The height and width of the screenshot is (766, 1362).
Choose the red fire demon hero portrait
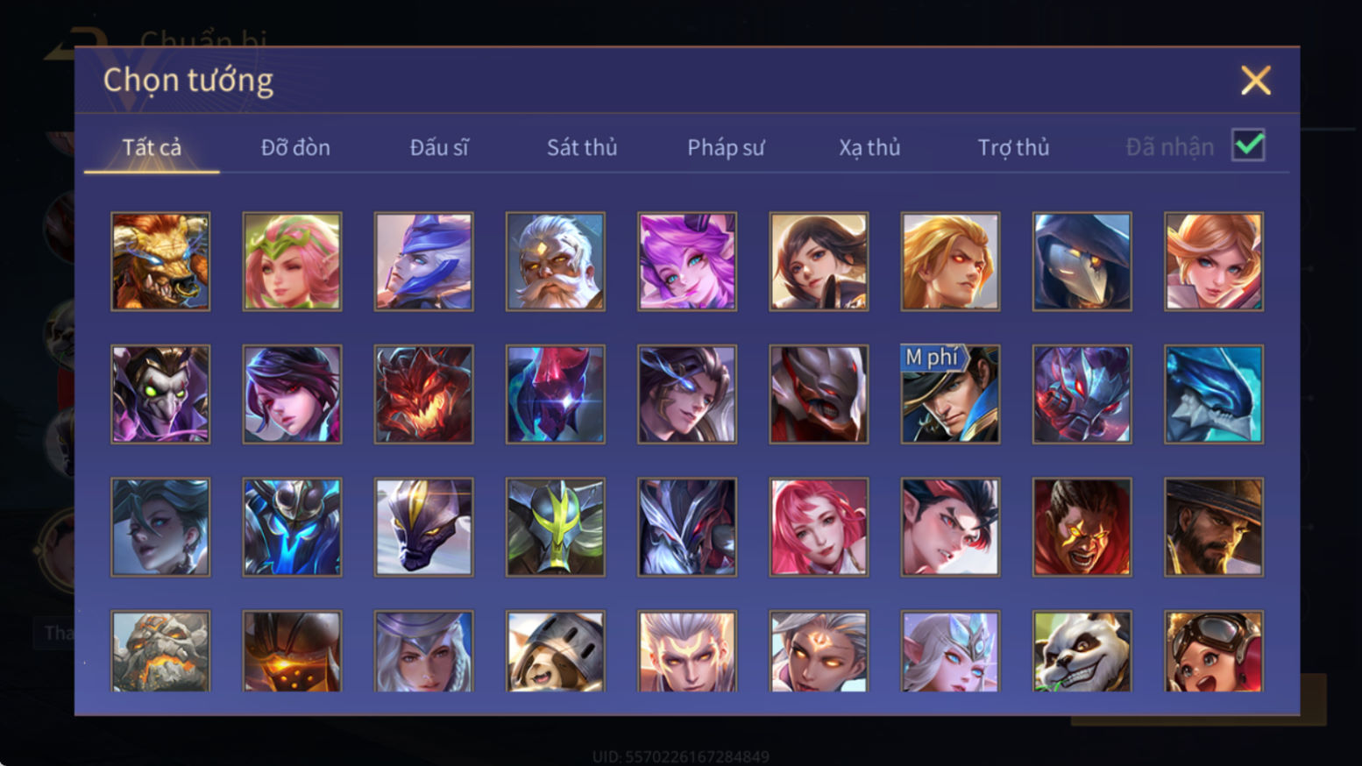click(424, 394)
